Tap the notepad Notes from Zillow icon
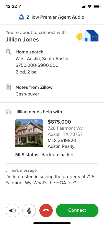104x226 pixels. [8, 87]
